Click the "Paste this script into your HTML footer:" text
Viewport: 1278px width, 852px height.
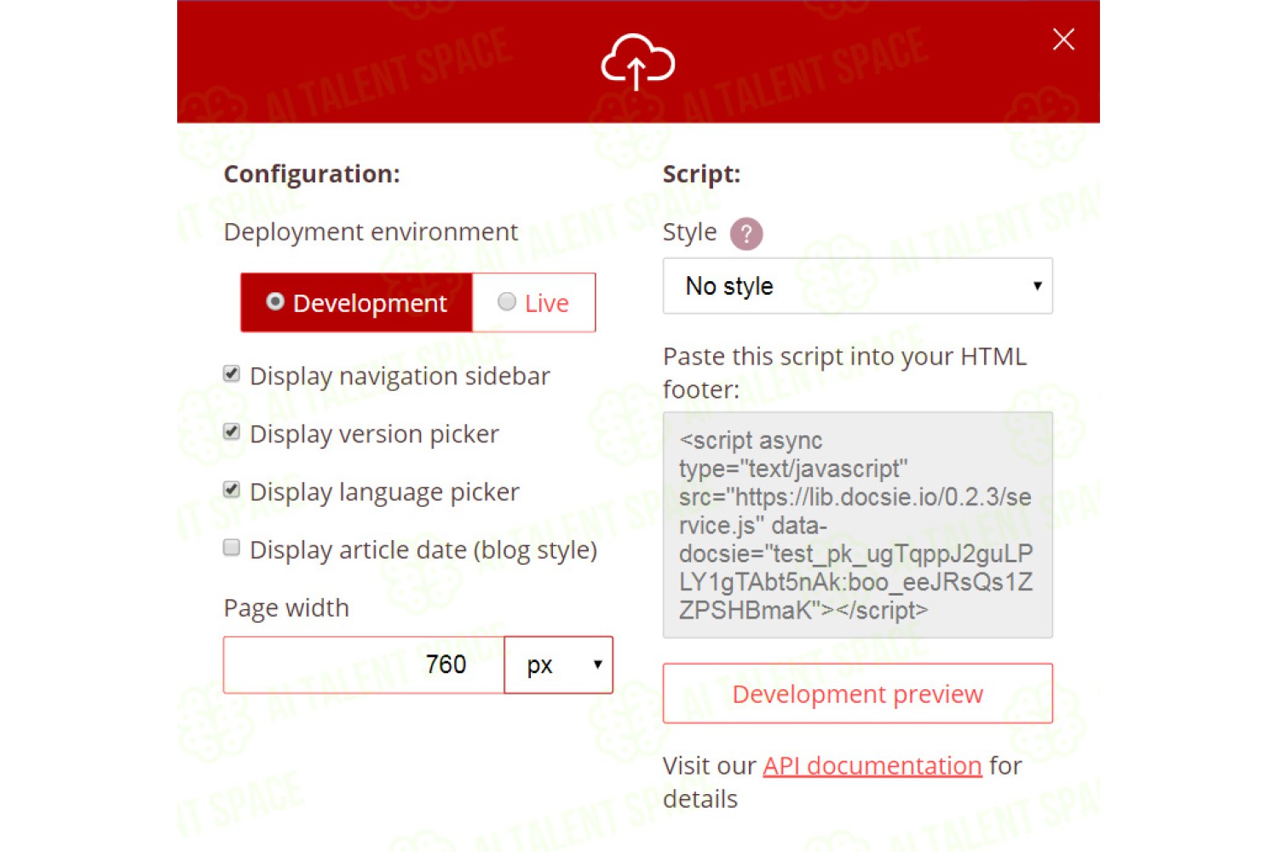[844, 372]
